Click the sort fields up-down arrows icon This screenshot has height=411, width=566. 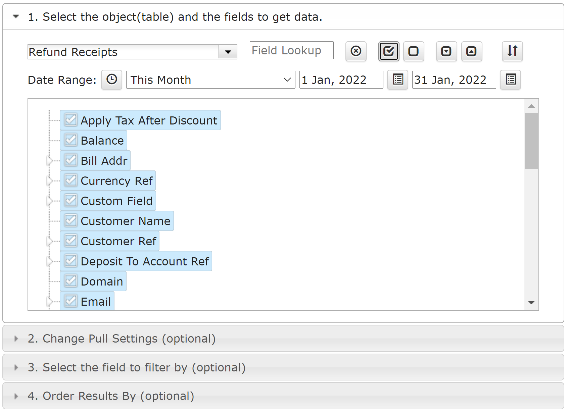point(512,51)
